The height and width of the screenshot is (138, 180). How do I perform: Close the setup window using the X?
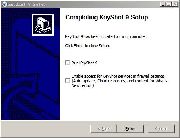coord(175,4)
